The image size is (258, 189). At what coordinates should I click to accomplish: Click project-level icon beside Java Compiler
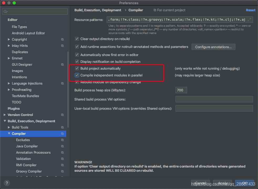[62, 146]
